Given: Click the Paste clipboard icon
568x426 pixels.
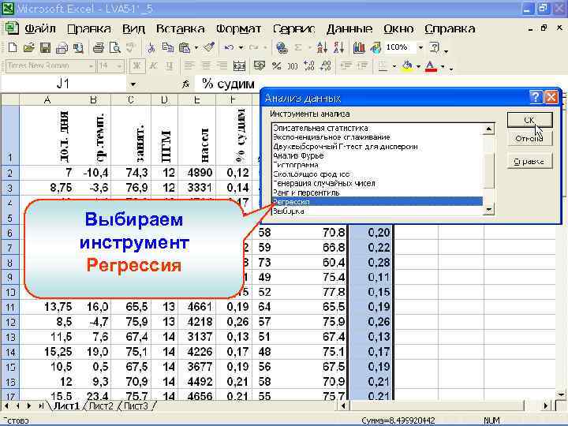Looking at the screenshot, I should (x=185, y=47).
